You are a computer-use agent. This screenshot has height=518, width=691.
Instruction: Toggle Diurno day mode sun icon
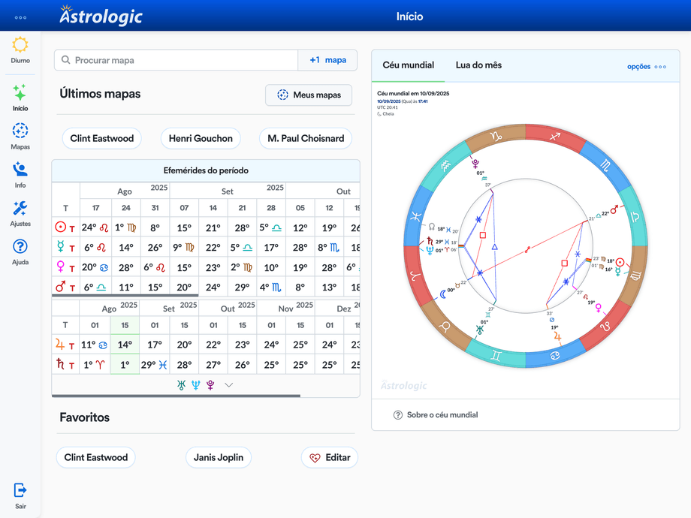pos(20,44)
